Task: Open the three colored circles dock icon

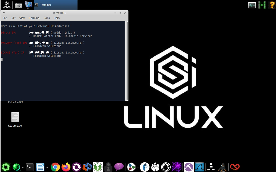Action: pos(131,167)
